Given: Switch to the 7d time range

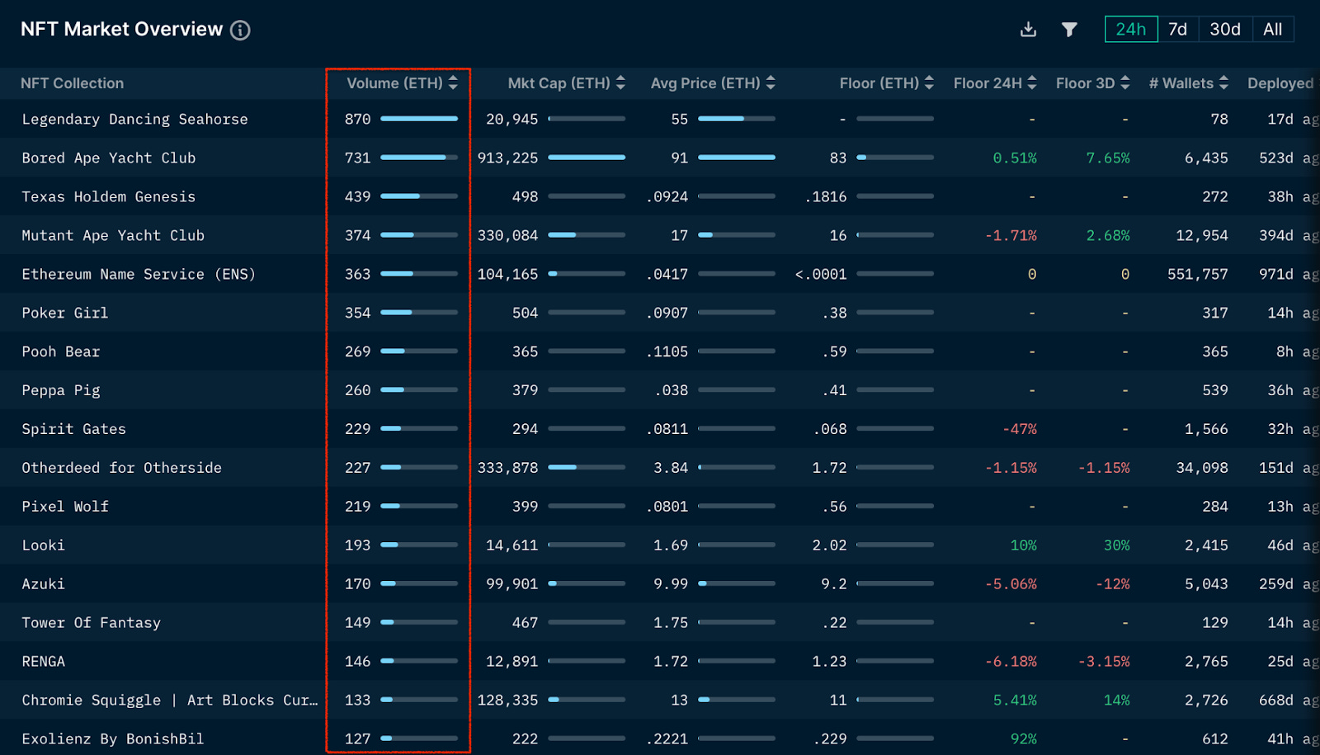Looking at the screenshot, I should (x=1178, y=30).
